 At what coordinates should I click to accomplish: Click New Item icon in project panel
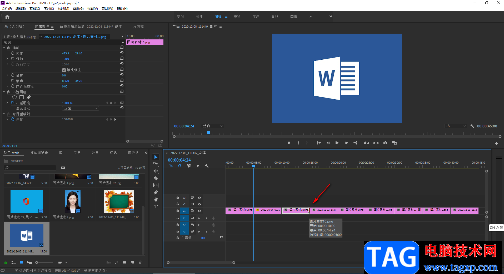click(x=132, y=262)
